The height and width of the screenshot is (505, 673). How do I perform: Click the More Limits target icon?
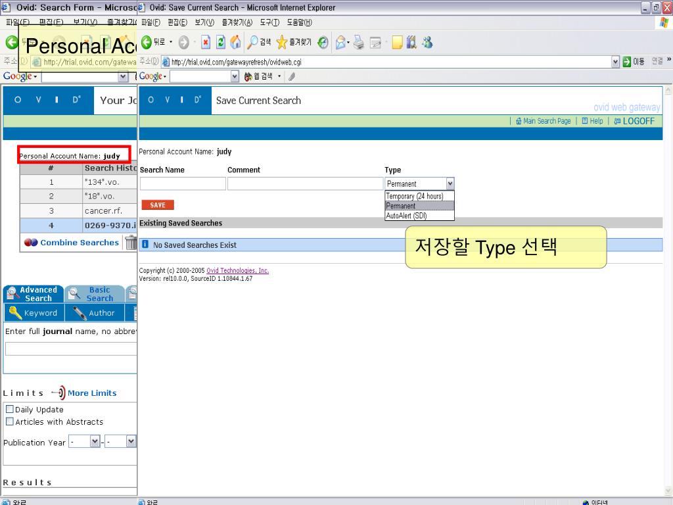click(x=58, y=393)
